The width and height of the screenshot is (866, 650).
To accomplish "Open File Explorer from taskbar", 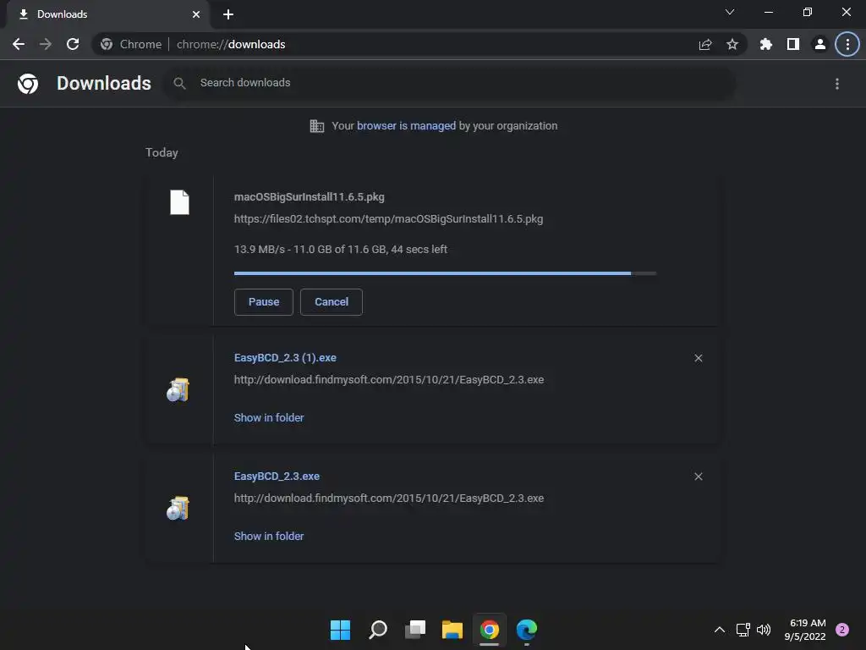I will 452,630.
